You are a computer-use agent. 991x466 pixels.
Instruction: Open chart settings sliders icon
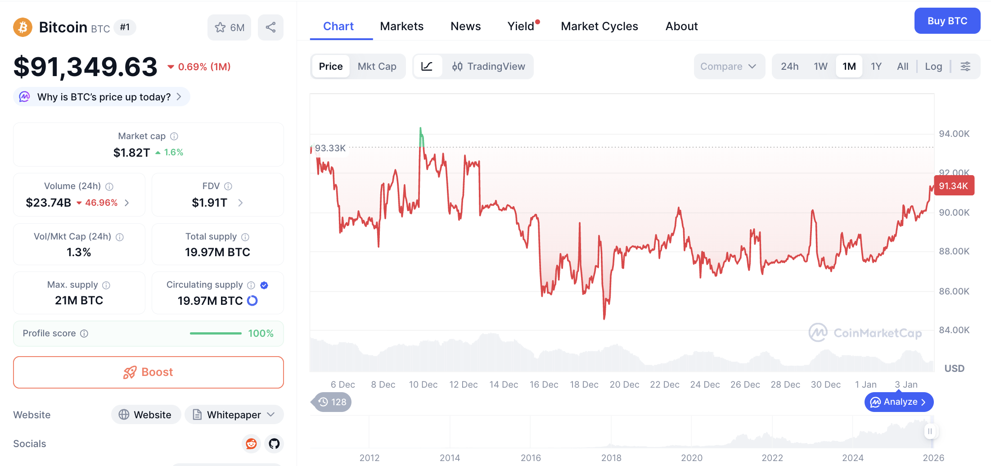pos(965,67)
